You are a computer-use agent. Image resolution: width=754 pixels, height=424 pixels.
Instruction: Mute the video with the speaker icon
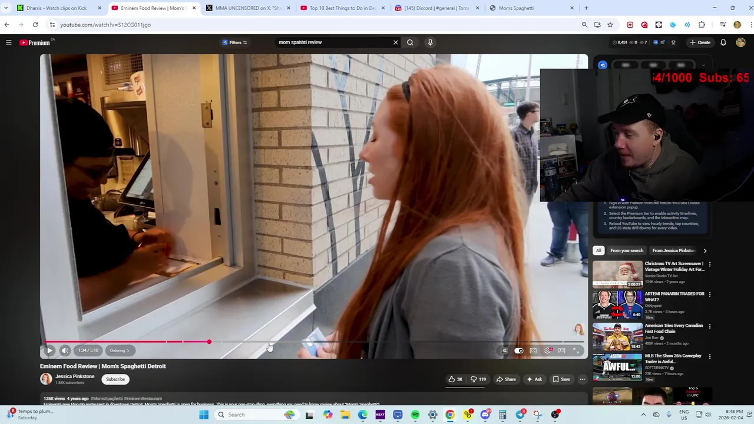tap(65, 350)
